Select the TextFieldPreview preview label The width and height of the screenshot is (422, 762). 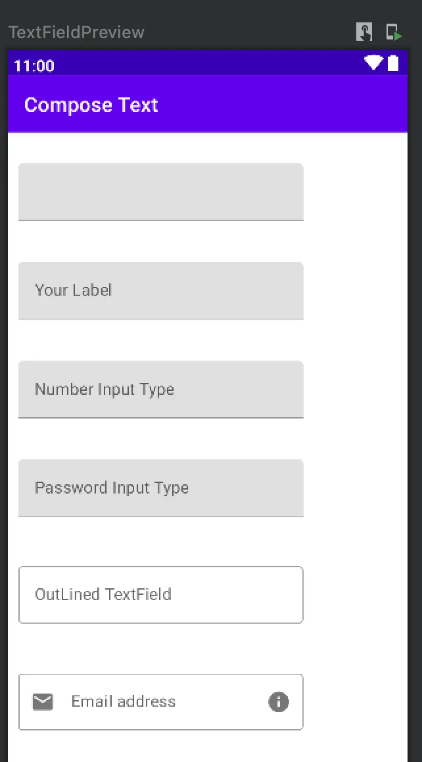76,32
